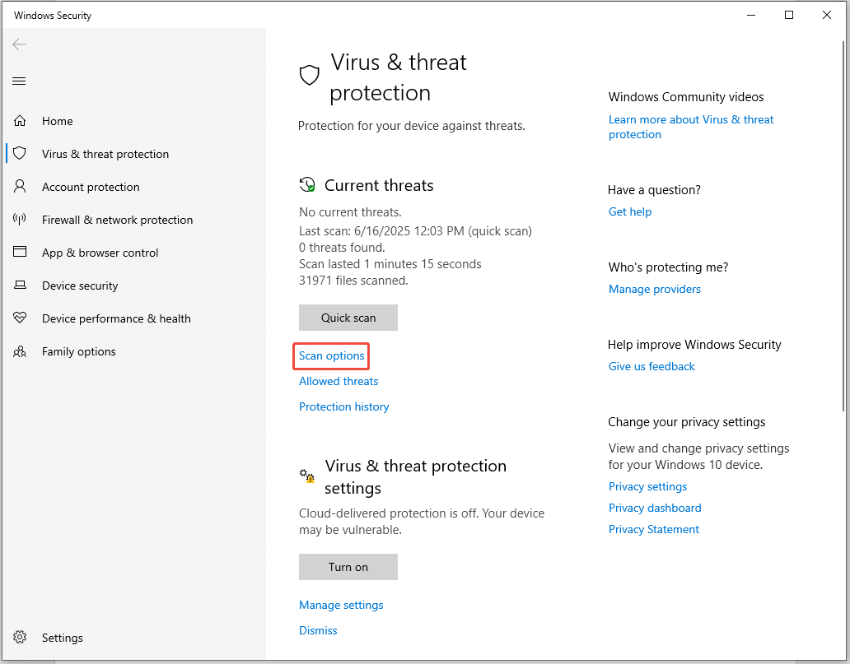Click the Device security laptop icon

(x=20, y=286)
